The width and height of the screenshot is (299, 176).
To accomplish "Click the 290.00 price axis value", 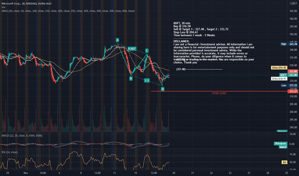I will click(293, 127).
